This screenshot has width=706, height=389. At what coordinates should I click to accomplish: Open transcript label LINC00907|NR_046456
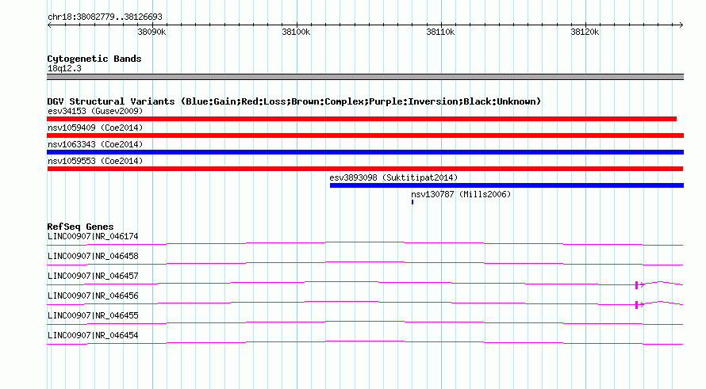point(93,296)
